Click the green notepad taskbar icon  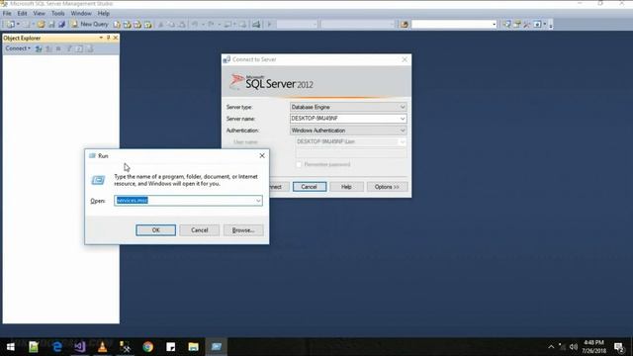coord(34,347)
